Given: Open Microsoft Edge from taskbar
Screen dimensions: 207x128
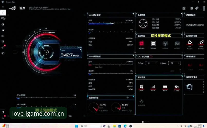Looking at the screenshot, I should coord(125,126).
